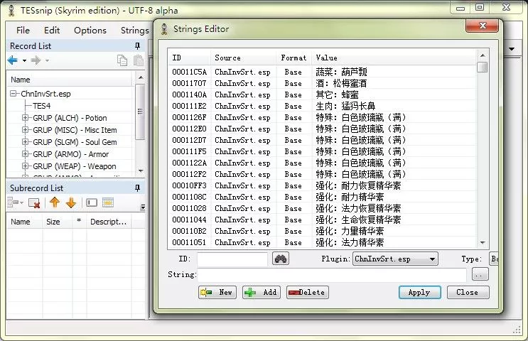Expand GRUP (MISC) - Misc Item node
Viewport: 528px width, 341px height.
pos(25,130)
